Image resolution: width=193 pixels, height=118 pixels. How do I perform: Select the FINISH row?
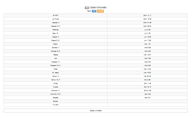pos(96,105)
